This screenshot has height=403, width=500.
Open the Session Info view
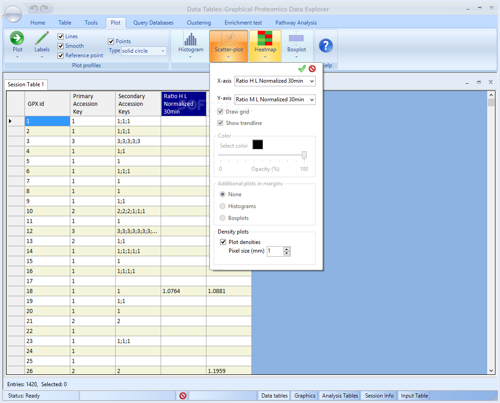click(x=379, y=396)
